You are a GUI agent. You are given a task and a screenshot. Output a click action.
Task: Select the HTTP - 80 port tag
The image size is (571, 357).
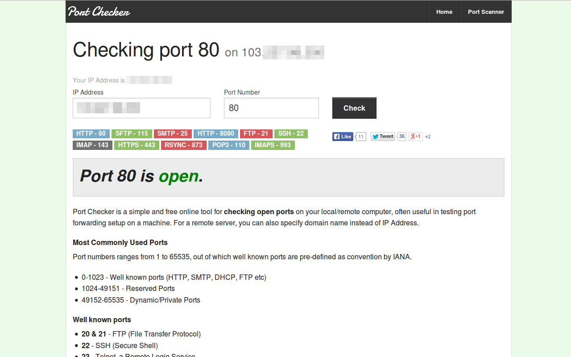point(91,133)
